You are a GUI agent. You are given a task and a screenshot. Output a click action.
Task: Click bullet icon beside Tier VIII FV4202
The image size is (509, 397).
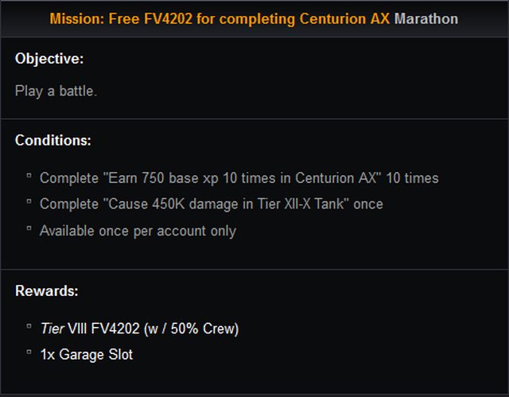point(29,326)
